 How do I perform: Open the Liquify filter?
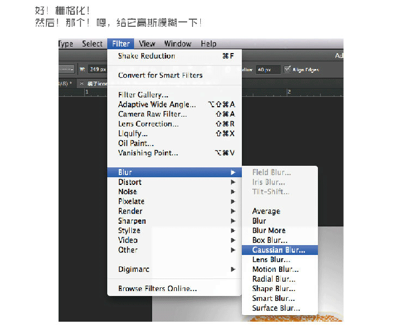[175, 133]
